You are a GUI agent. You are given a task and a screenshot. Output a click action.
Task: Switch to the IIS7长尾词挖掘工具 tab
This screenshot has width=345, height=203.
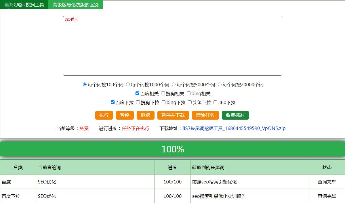point(24,5)
